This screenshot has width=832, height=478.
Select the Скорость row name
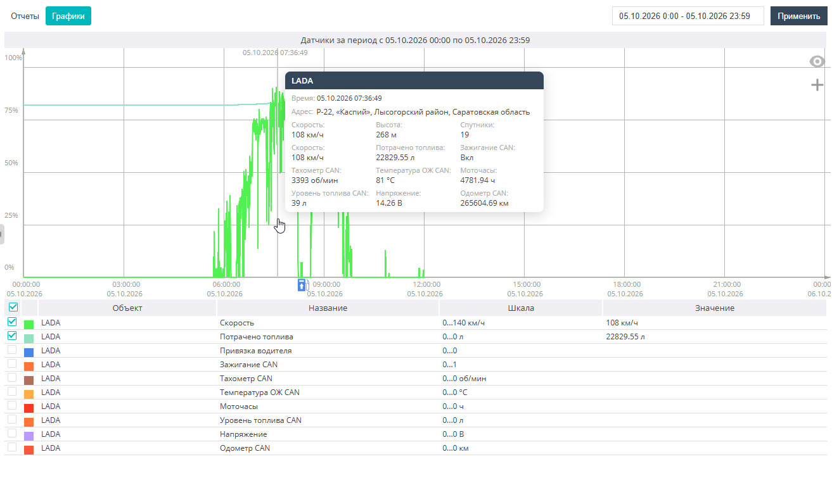237,323
